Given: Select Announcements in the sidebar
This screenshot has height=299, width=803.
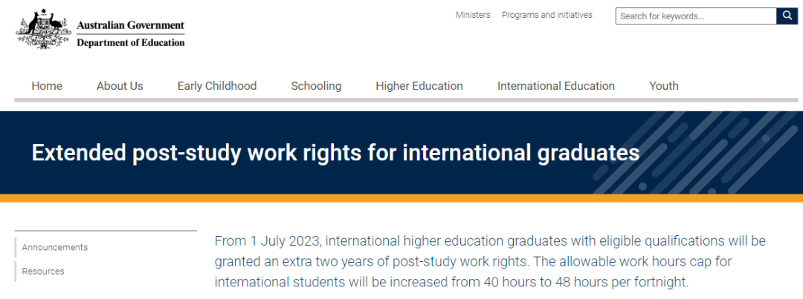Looking at the screenshot, I should tap(55, 247).
